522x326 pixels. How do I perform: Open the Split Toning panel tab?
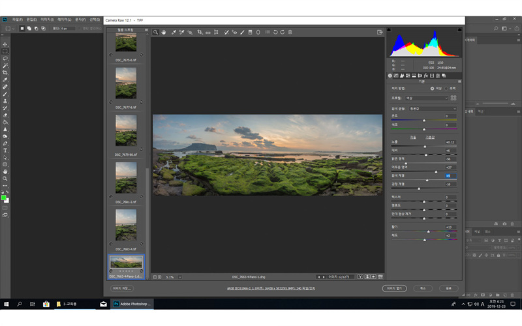click(x=414, y=76)
